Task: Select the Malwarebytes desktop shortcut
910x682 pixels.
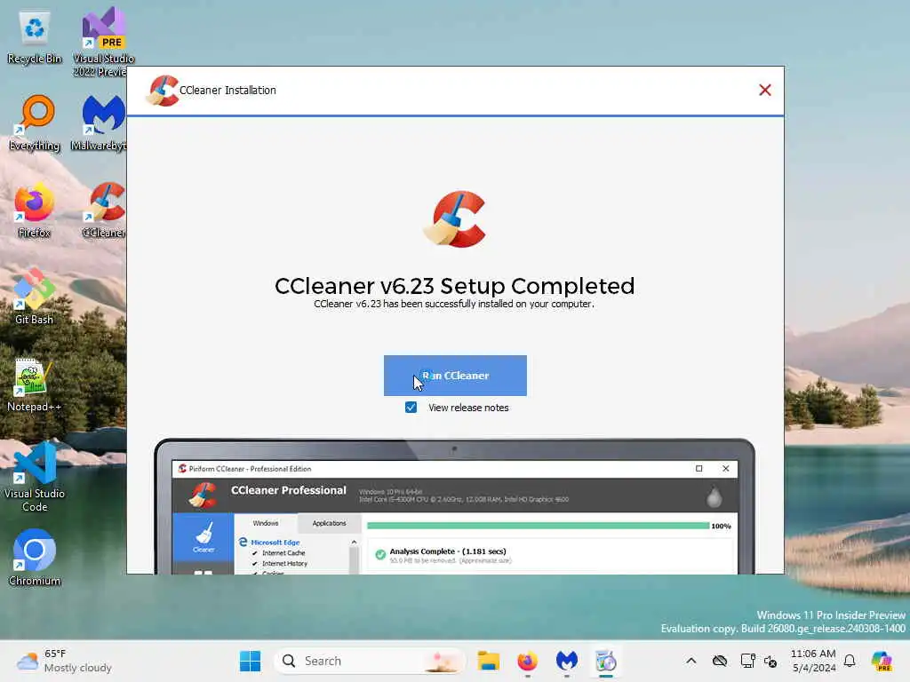Action: click(x=100, y=123)
